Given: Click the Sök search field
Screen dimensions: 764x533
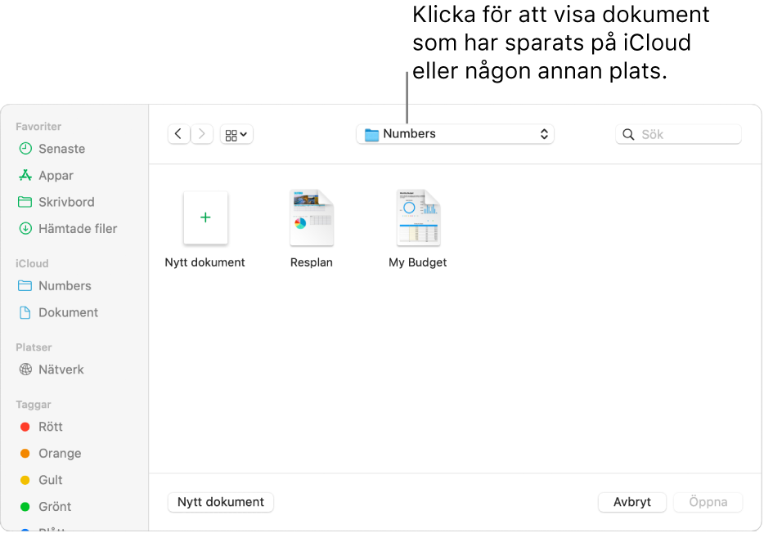Looking at the screenshot, I should point(678,134).
